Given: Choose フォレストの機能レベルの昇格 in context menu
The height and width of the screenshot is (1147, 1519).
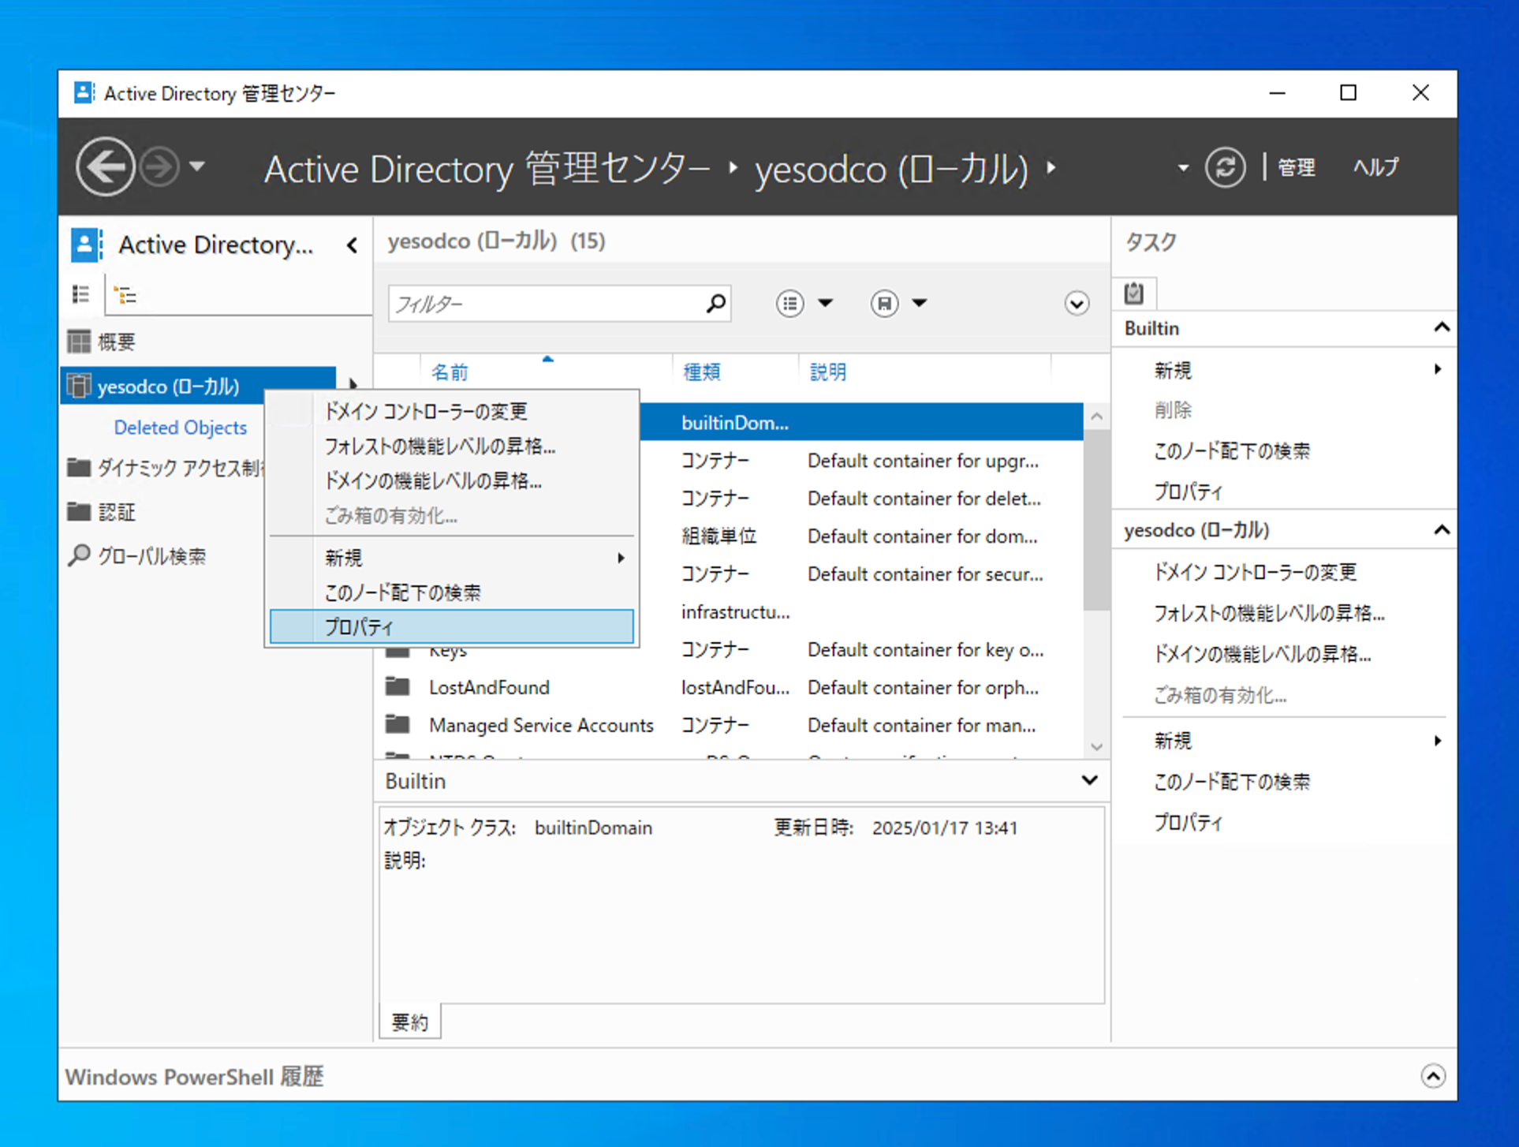Looking at the screenshot, I should (x=451, y=446).
